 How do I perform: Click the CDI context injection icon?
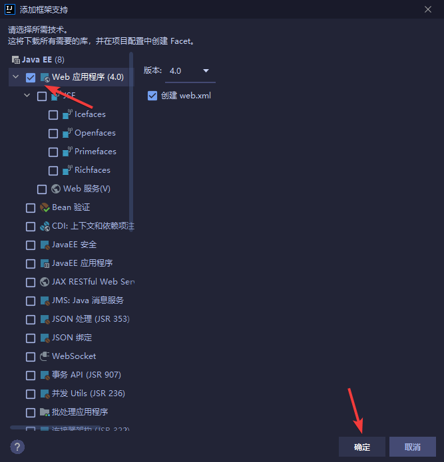(x=45, y=226)
